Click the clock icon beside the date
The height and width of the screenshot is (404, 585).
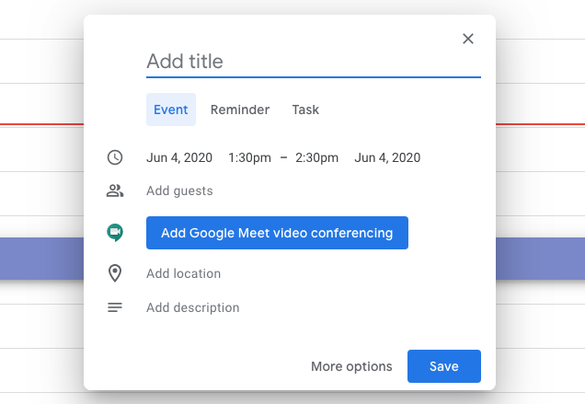[x=115, y=157]
